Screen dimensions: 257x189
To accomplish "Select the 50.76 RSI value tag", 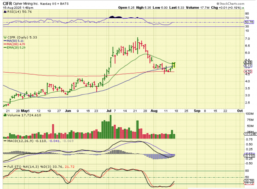I will coord(249,22).
